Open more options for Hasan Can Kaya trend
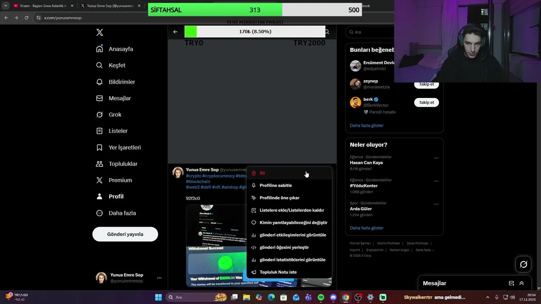 point(436,158)
